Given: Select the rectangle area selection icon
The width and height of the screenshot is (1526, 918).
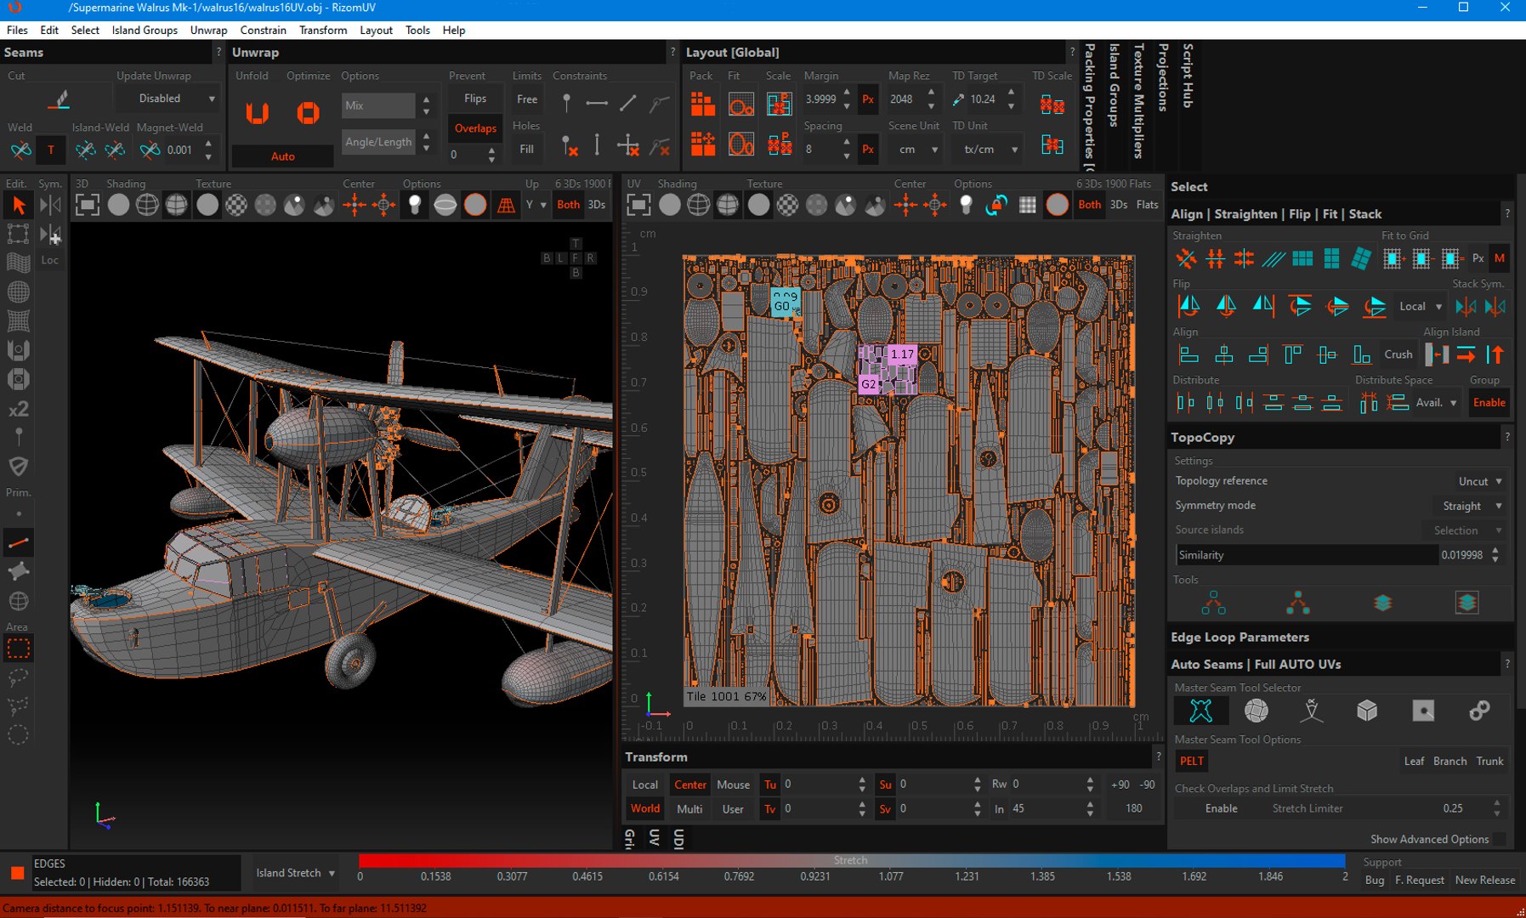Looking at the screenshot, I should pyautogui.click(x=18, y=649).
